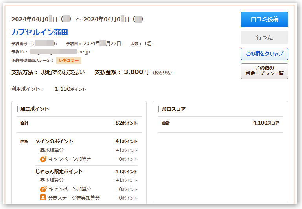
Task: Click キャンペーン加算分 text under メインのポイント
Action: pyautogui.click(x=70, y=159)
